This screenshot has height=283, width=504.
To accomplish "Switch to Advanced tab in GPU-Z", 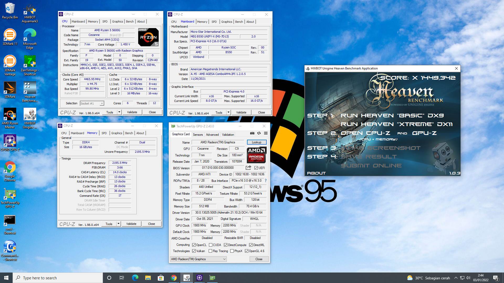I will coord(212,134).
